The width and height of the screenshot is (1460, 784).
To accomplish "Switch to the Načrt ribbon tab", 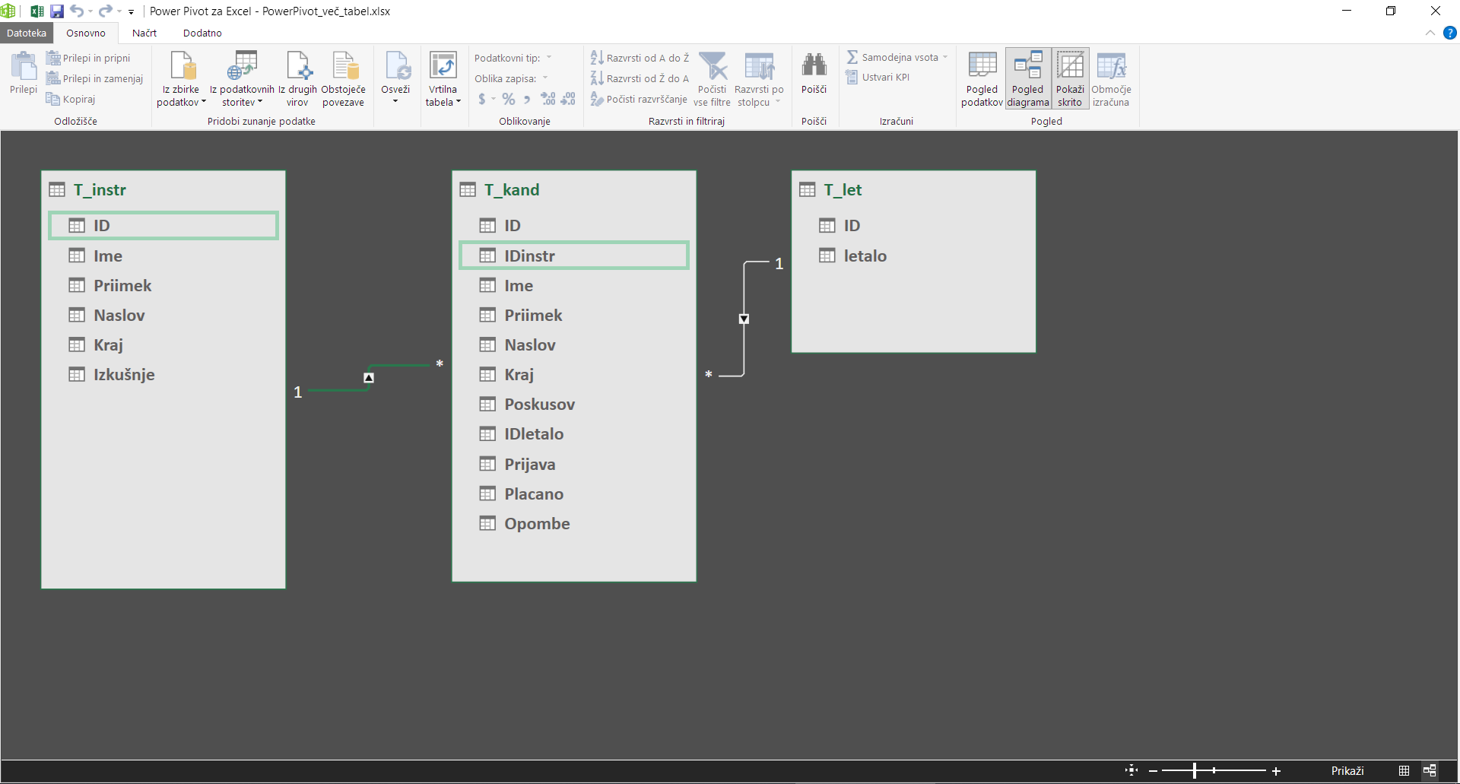I will coord(144,33).
